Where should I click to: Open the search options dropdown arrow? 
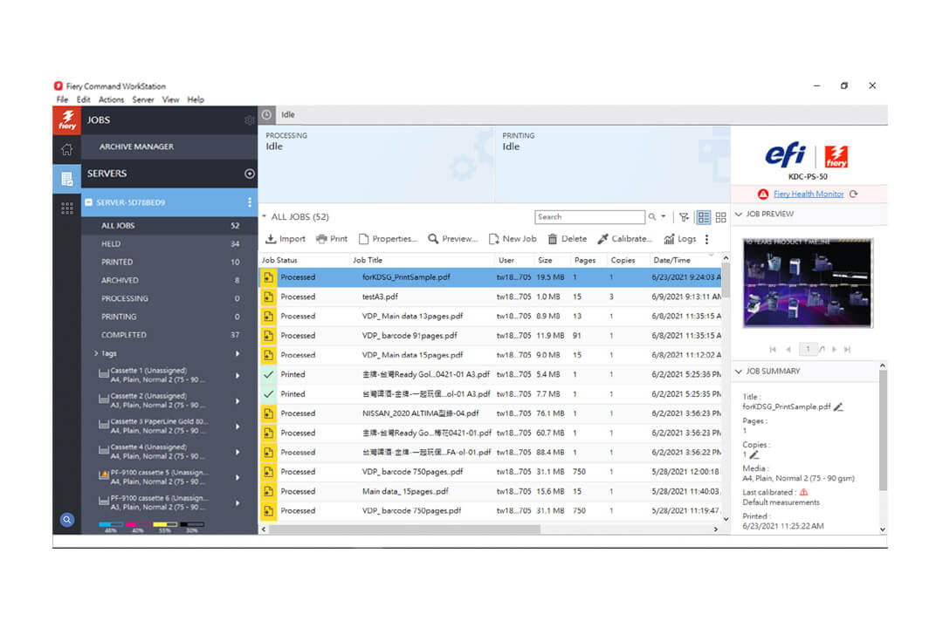pyautogui.click(x=664, y=216)
